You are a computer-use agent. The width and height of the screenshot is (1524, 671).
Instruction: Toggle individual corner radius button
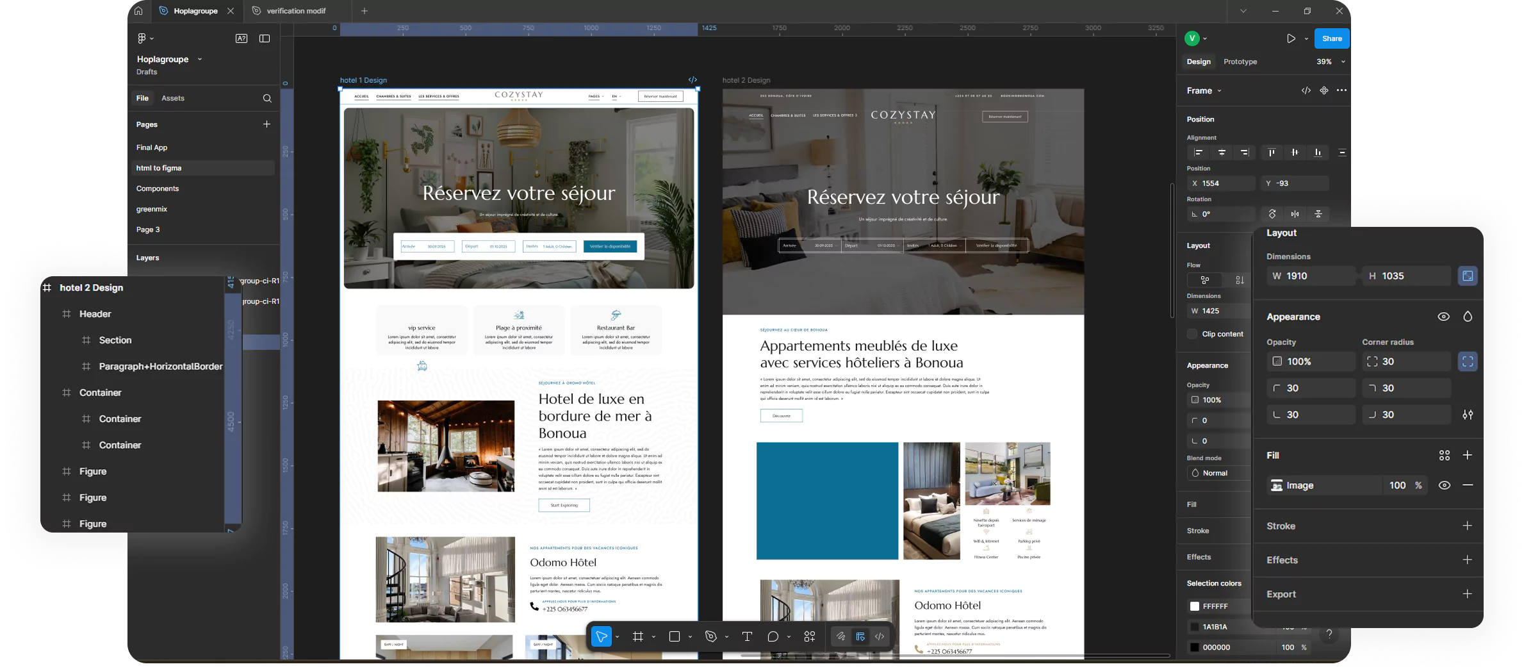point(1468,361)
